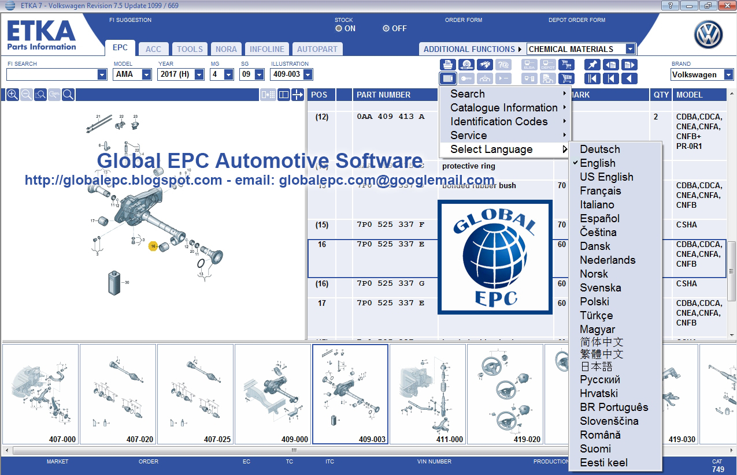
Task: Open the MODEL dropdown showing AMA
Action: pyautogui.click(x=147, y=74)
